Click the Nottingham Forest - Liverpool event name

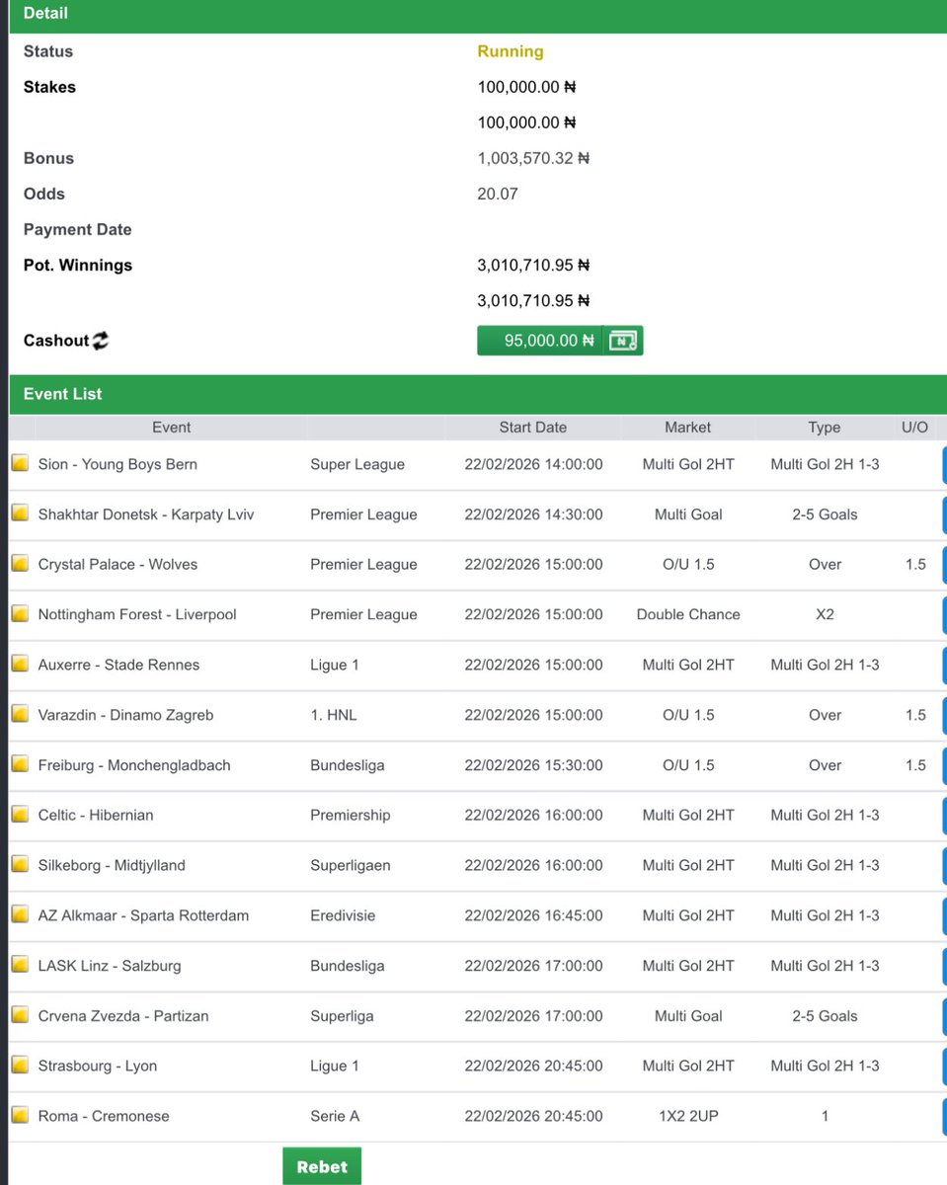[x=137, y=614]
